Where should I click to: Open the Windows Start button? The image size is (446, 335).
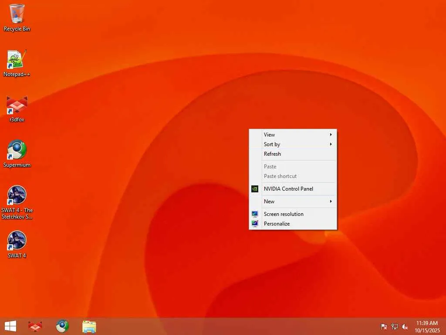point(10,326)
